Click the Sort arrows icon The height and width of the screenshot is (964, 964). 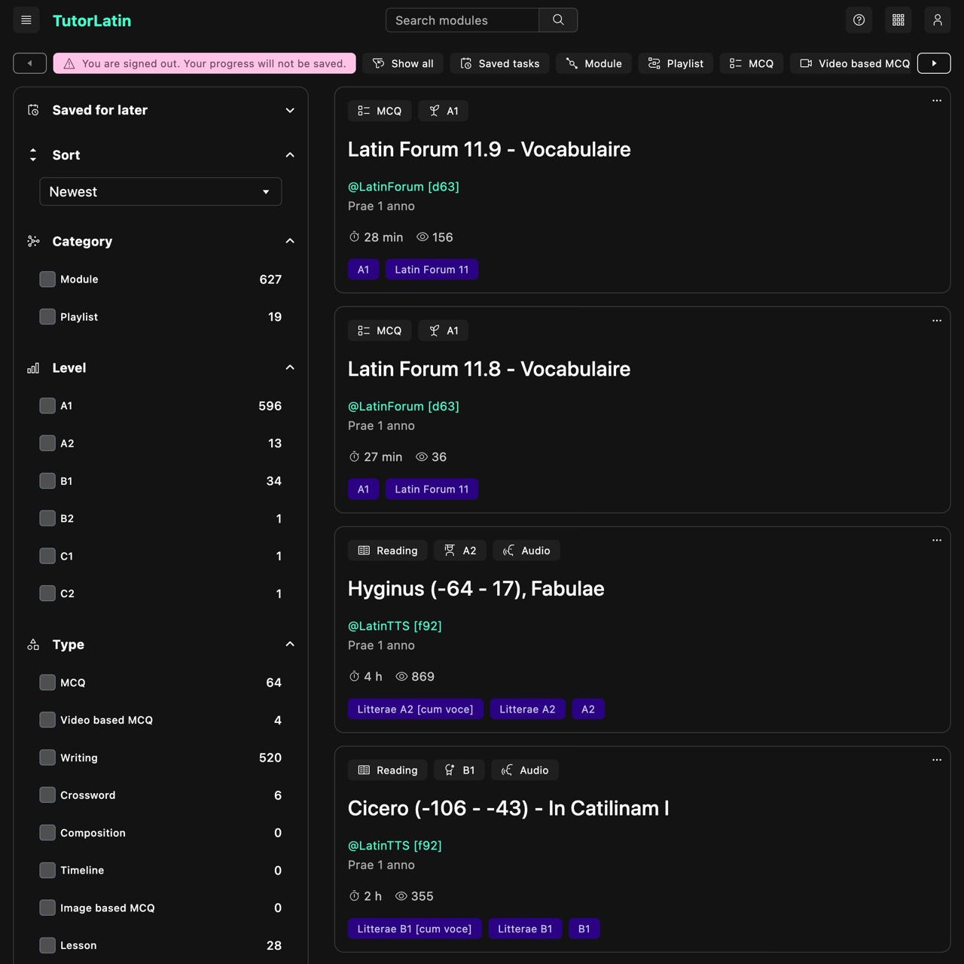(x=33, y=155)
